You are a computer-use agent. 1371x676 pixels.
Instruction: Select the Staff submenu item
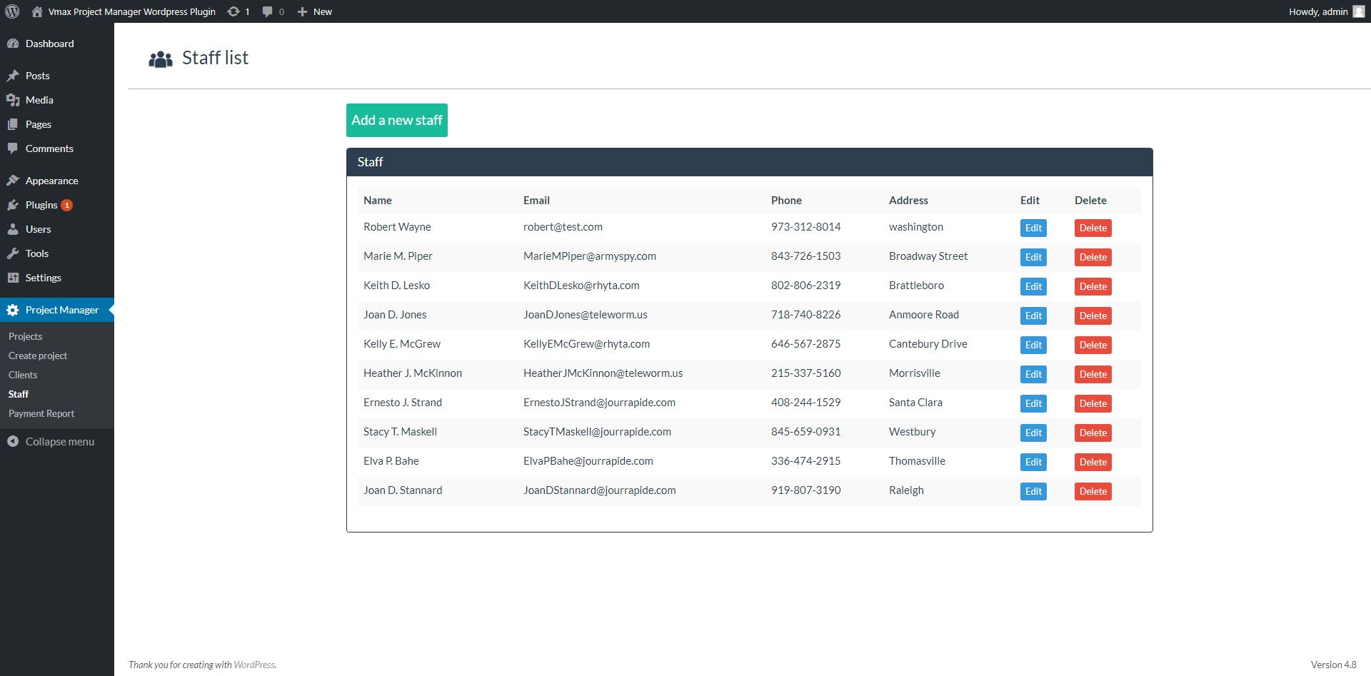coord(19,394)
